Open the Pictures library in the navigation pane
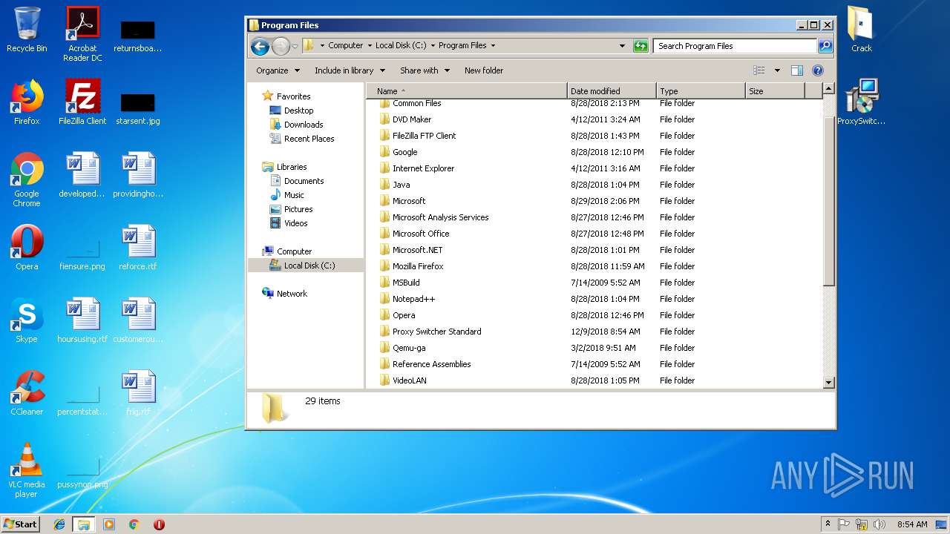Image resolution: width=950 pixels, height=534 pixels. (298, 209)
